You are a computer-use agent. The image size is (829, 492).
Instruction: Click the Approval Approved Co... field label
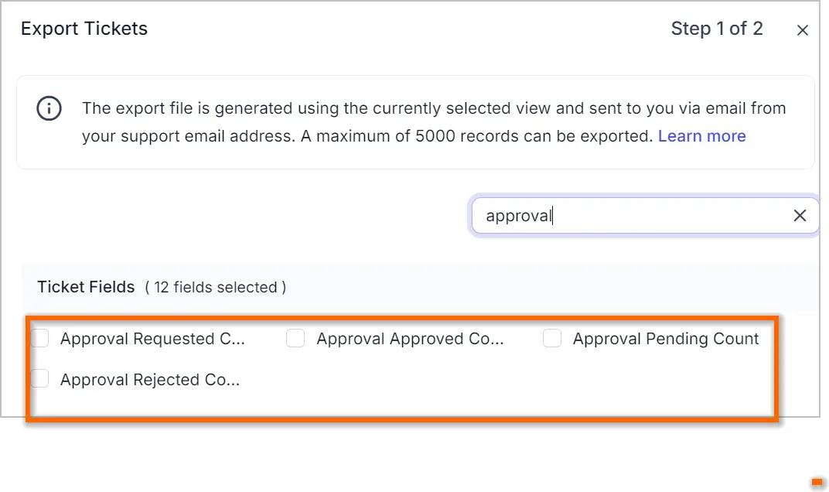coord(410,339)
